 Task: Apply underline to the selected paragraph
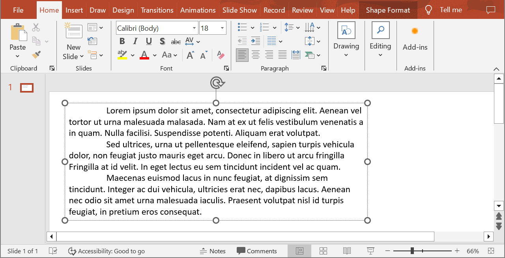[149, 41]
